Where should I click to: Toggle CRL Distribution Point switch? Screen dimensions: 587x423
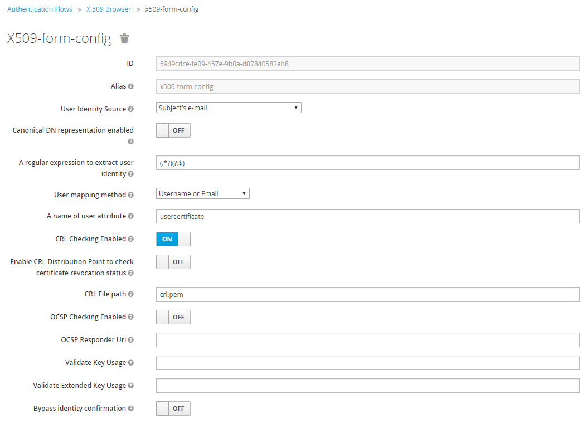pyautogui.click(x=173, y=262)
